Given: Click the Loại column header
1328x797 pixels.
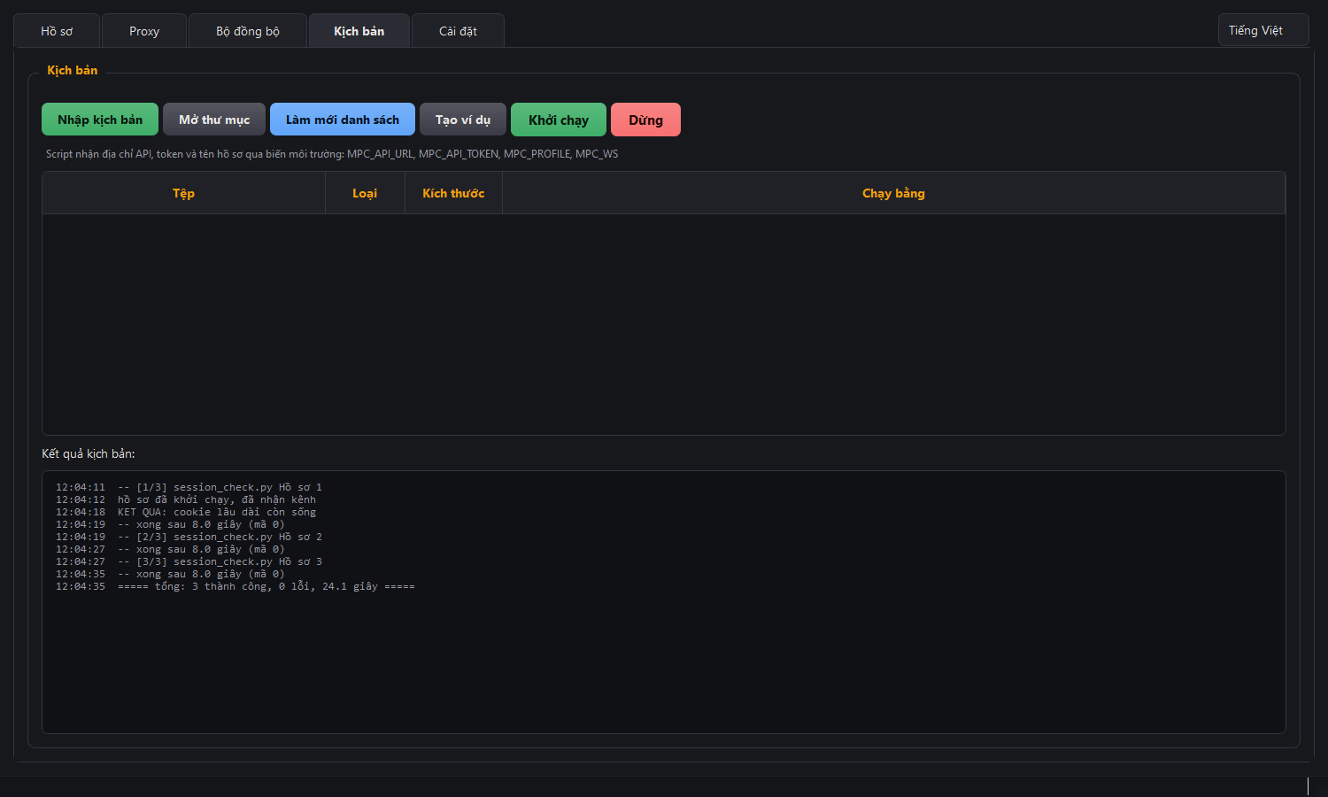Looking at the screenshot, I should tap(365, 193).
